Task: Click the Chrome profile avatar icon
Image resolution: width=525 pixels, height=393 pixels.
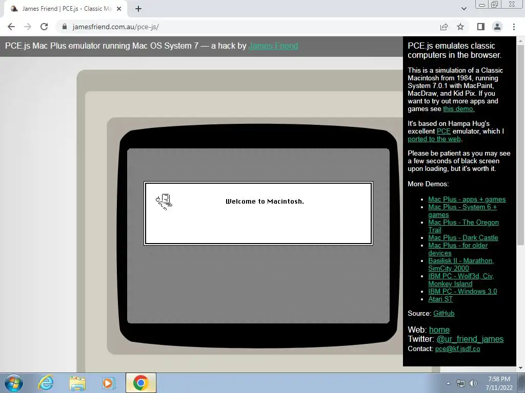Action: (x=497, y=27)
